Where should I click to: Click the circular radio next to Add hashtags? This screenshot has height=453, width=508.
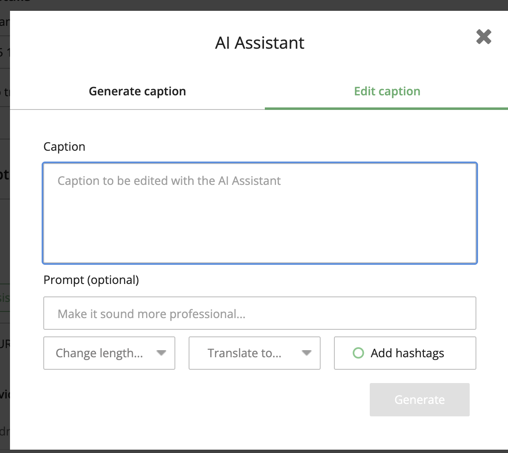pos(358,353)
